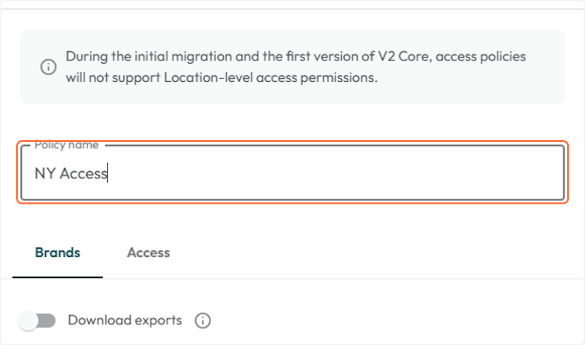Click the word "NY" in Policy name
585x345 pixels.
[x=45, y=174]
